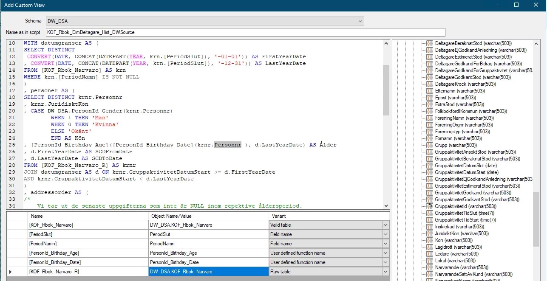Click the SQL editor vertical scrollbar down arrow

(386, 205)
